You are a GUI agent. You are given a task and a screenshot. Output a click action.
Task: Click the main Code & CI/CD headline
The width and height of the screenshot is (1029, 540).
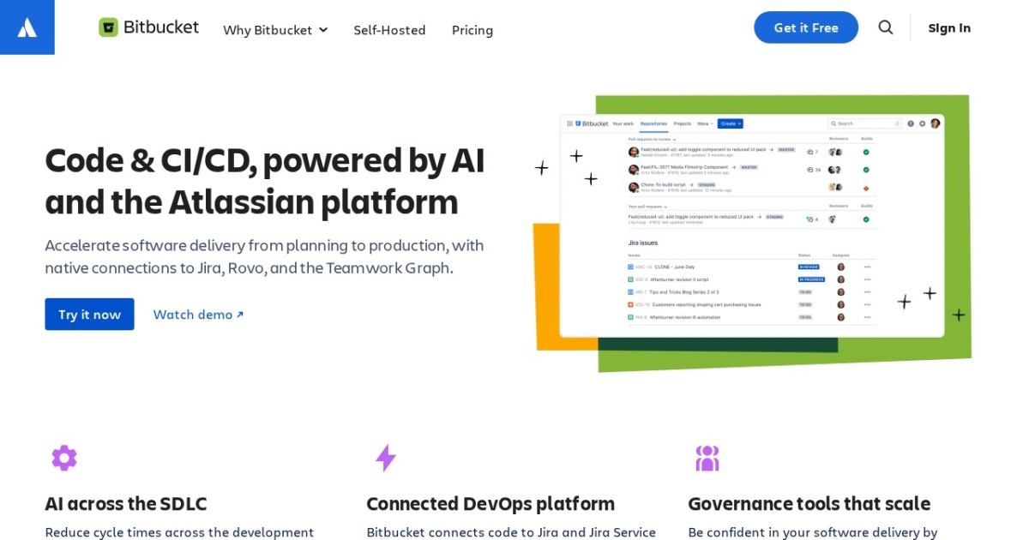tap(265, 181)
